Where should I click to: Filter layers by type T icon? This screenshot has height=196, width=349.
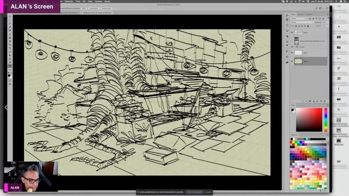316,19
